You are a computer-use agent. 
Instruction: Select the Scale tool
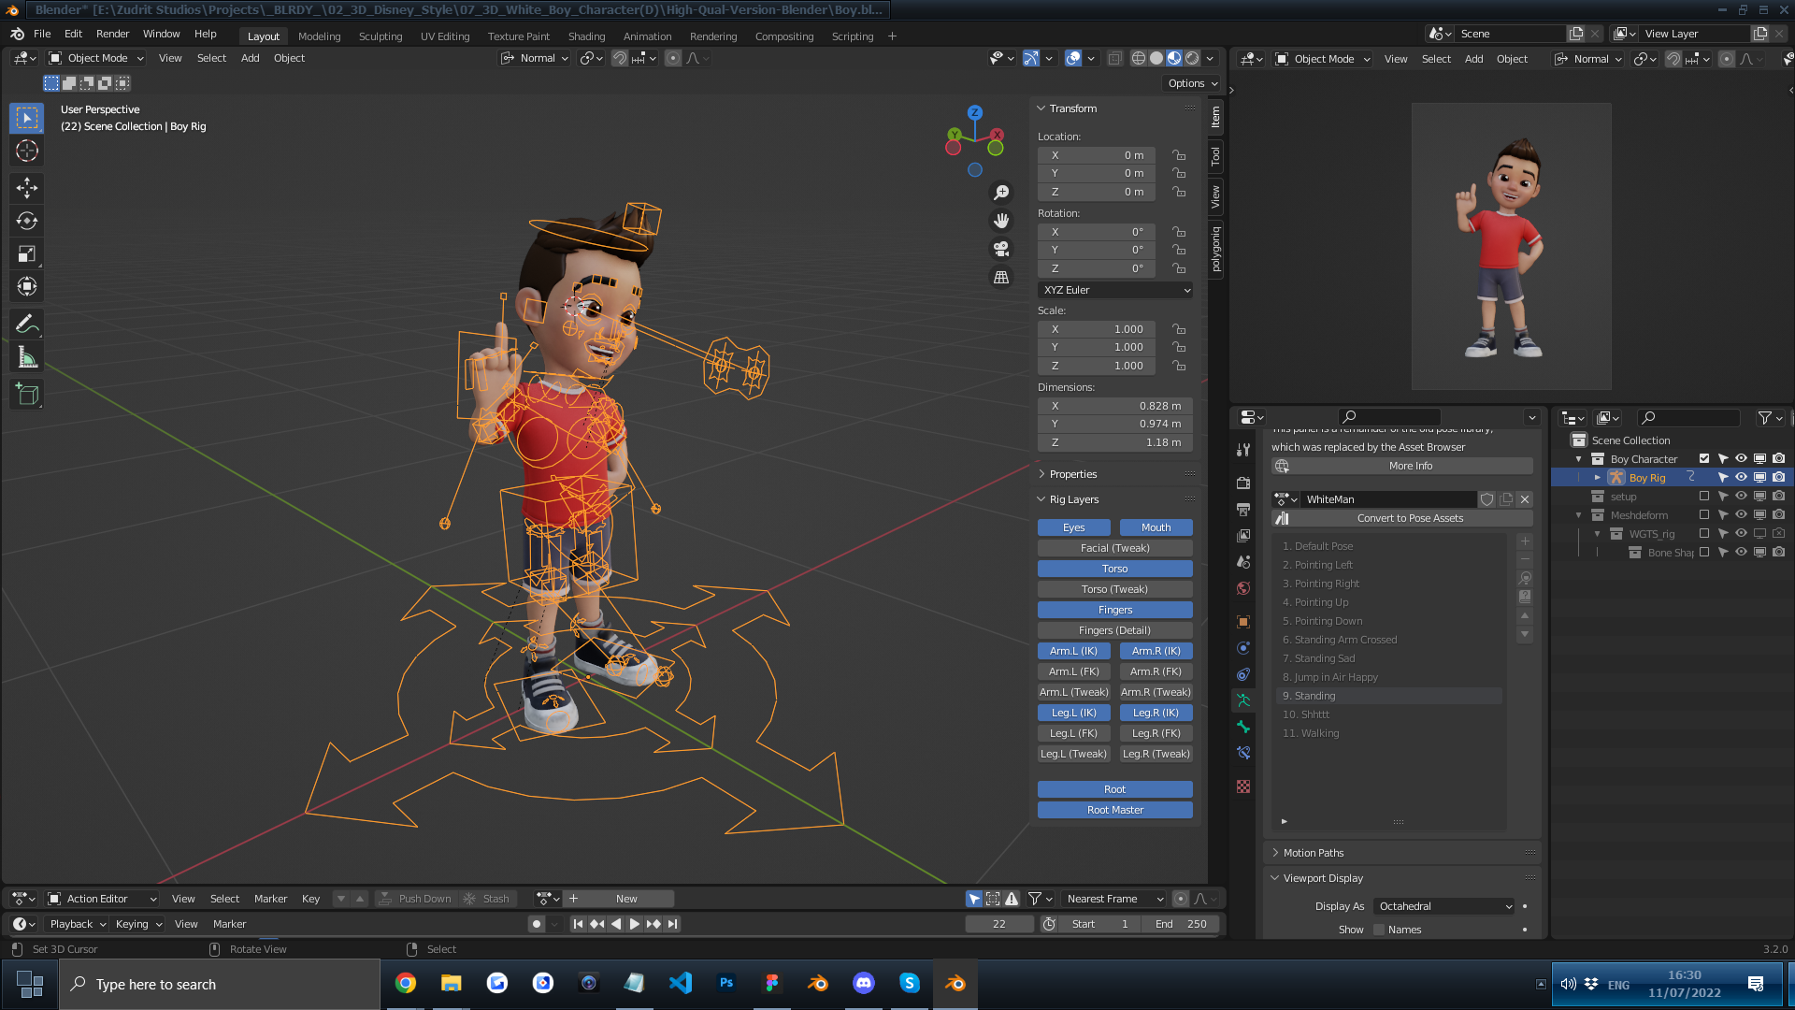[26, 253]
